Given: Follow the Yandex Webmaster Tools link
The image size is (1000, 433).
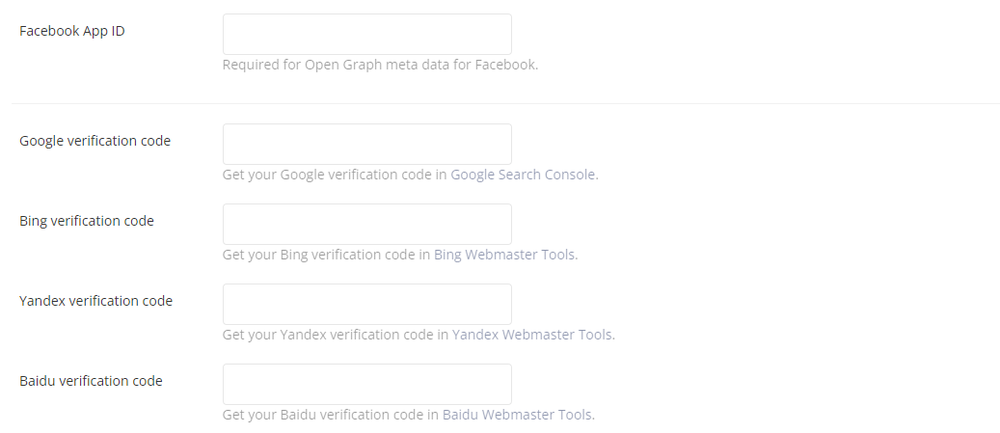Looking at the screenshot, I should click(531, 336).
